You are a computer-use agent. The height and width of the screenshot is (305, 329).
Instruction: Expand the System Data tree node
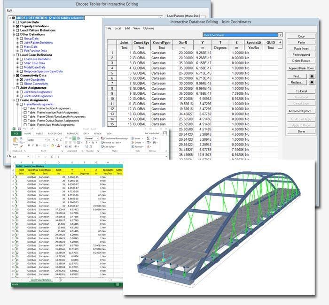[x=14, y=22]
